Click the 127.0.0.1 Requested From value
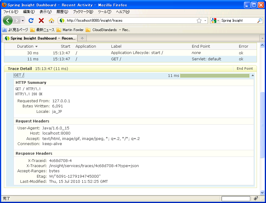266x203 pixels. pos(61,101)
